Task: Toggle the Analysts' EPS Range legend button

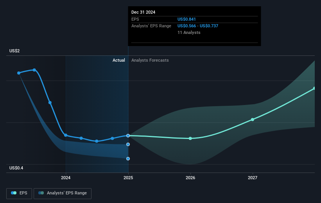Action: click(x=63, y=193)
